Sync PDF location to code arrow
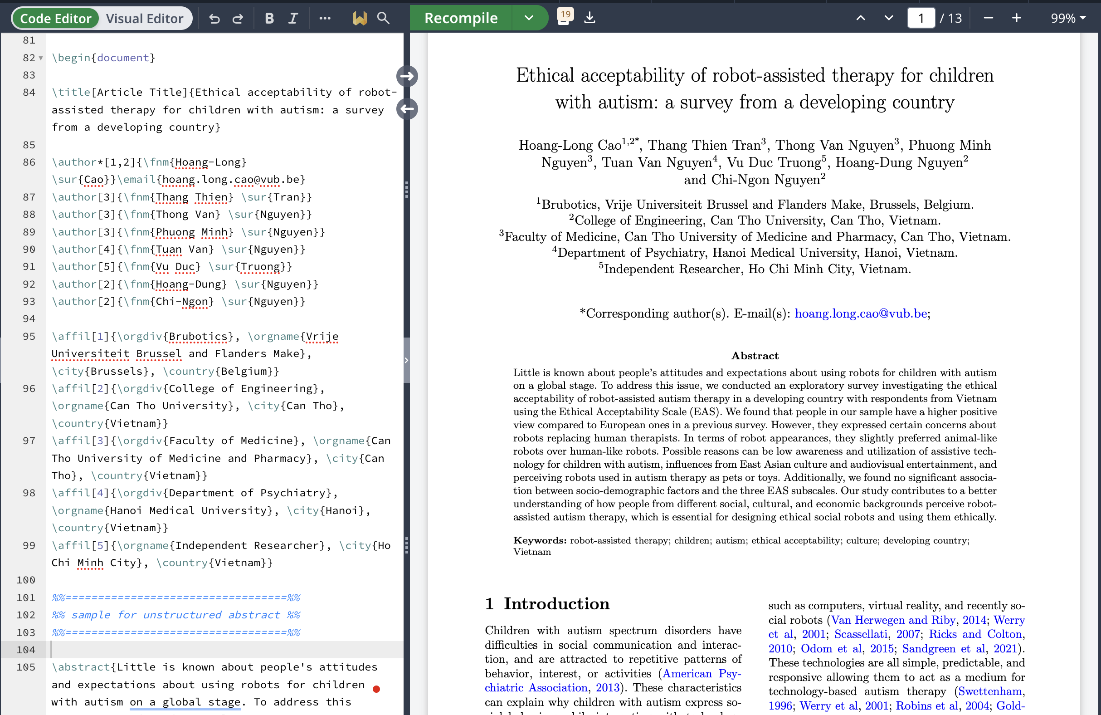The image size is (1101, 715). [x=407, y=109]
